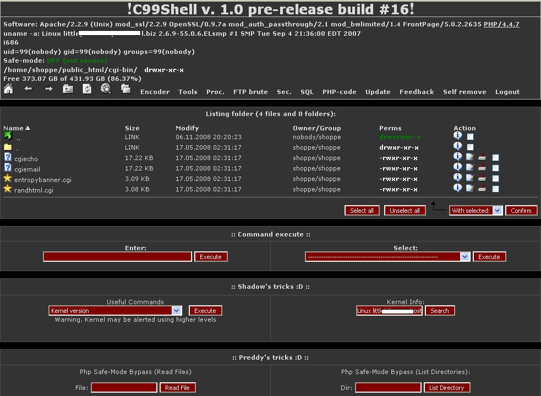Click the 'Read File' button
541x396 pixels.
(177, 388)
